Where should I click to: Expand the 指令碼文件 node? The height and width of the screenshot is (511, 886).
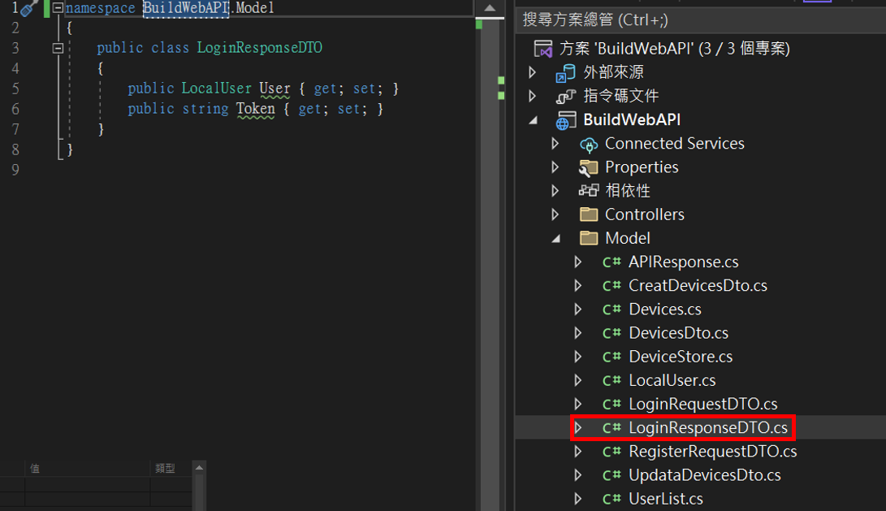tap(532, 96)
